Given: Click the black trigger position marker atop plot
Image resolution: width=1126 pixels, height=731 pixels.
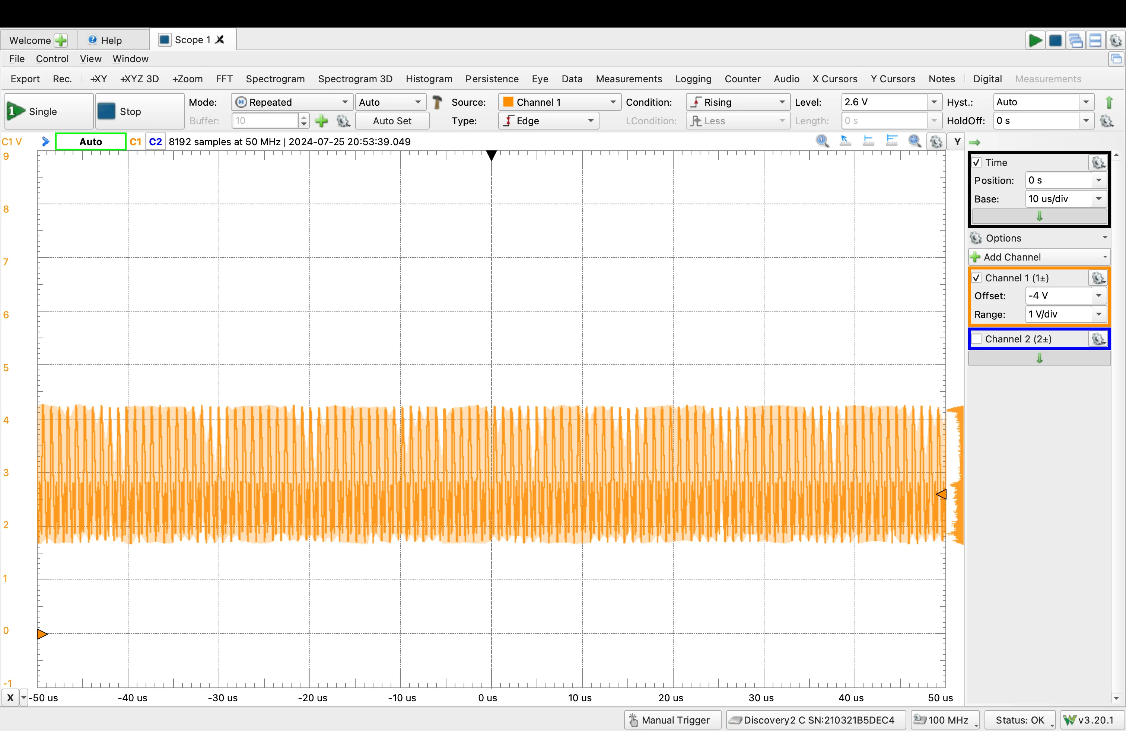Looking at the screenshot, I should click(492, 156).
